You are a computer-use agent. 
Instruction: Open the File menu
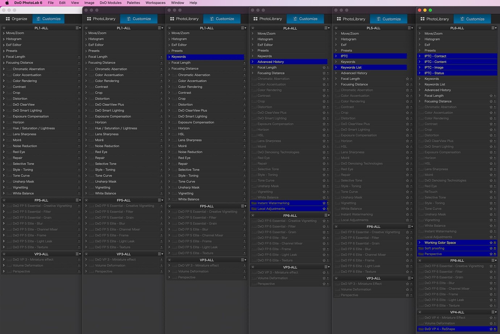[x=51, y=3]
